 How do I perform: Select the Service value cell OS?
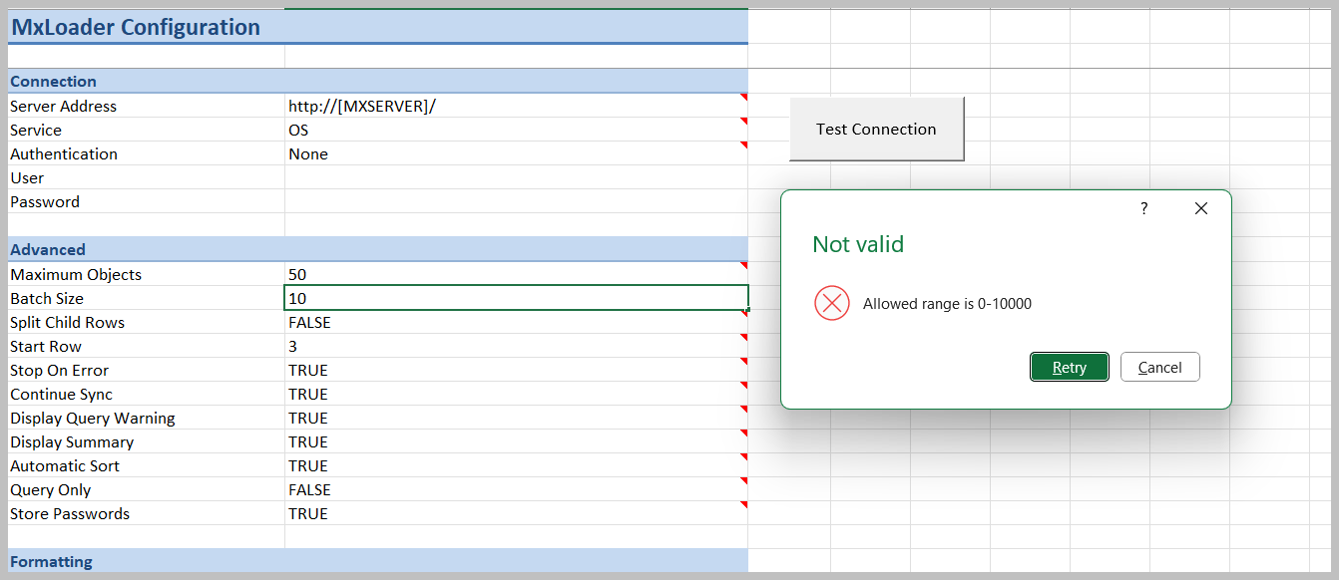[515, 130]
